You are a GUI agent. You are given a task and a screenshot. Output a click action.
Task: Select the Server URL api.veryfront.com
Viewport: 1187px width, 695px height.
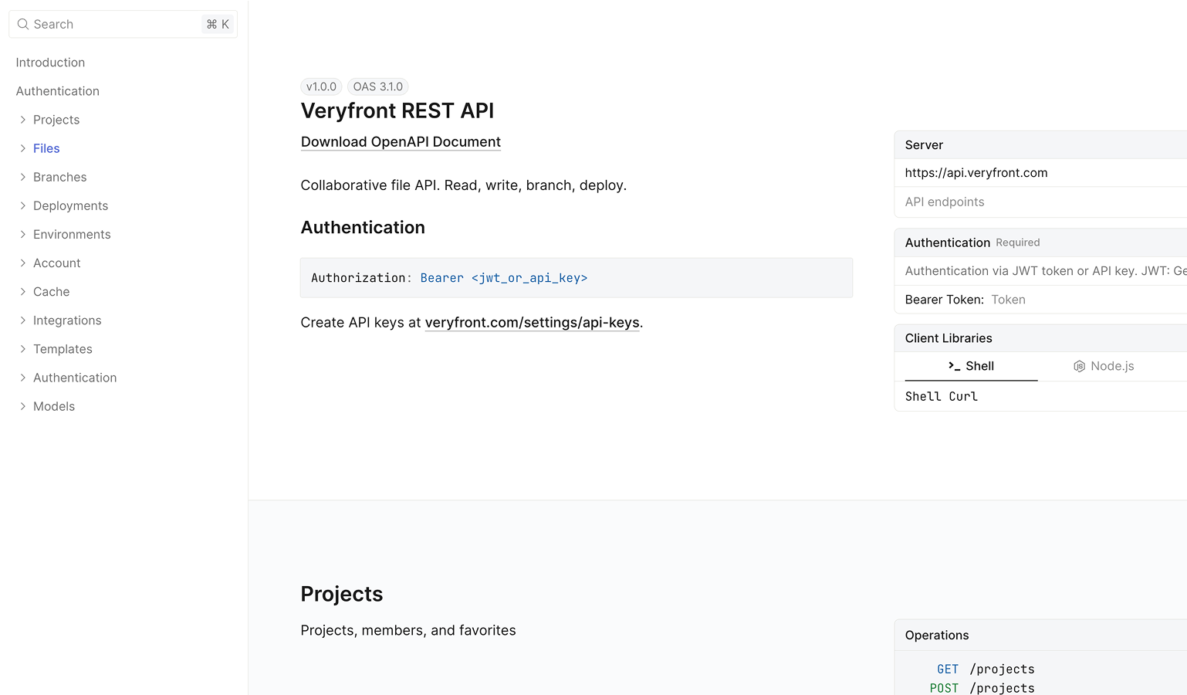click(x=976, y=173)
